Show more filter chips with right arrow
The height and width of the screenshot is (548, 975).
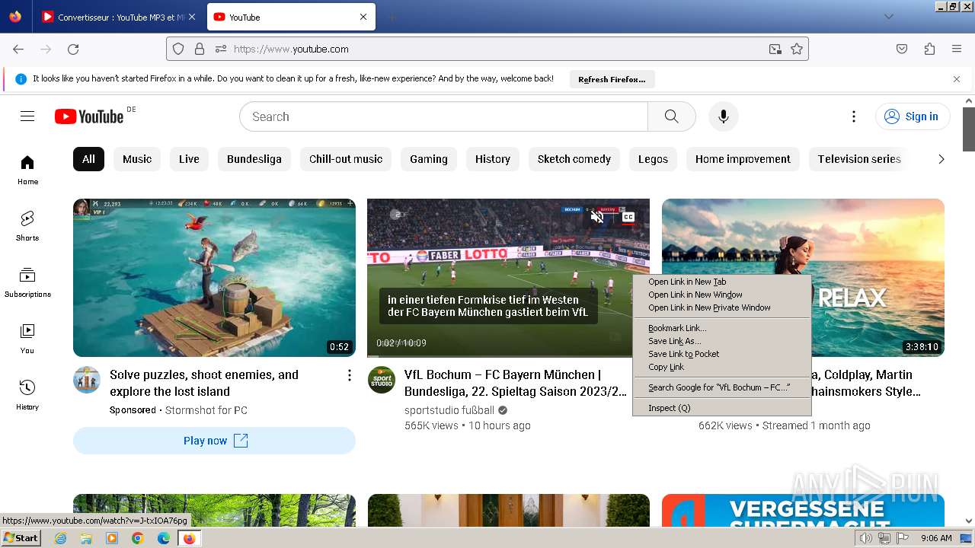click(941, 159)
